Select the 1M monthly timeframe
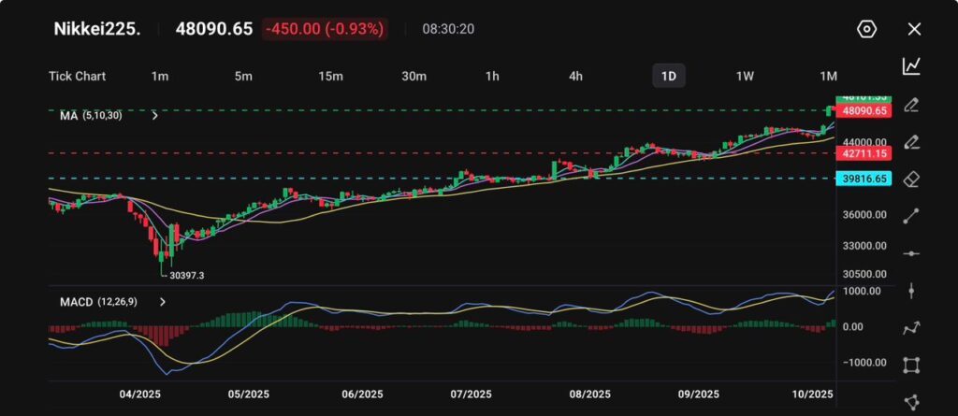958x416 pixels. (x=828, y=76)
